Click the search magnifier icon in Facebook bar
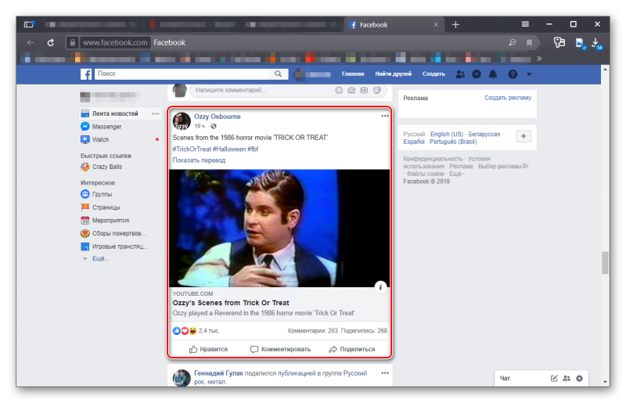 coord(279,74)
